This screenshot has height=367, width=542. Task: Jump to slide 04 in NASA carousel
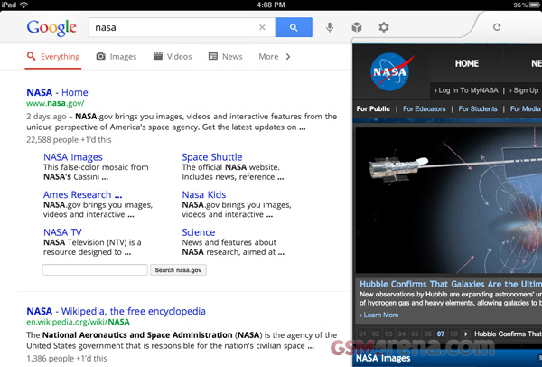(x=401, y=334)
